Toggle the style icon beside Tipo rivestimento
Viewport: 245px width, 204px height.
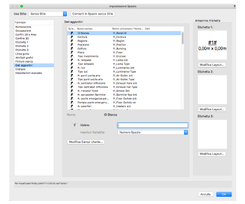click(72, 56)
